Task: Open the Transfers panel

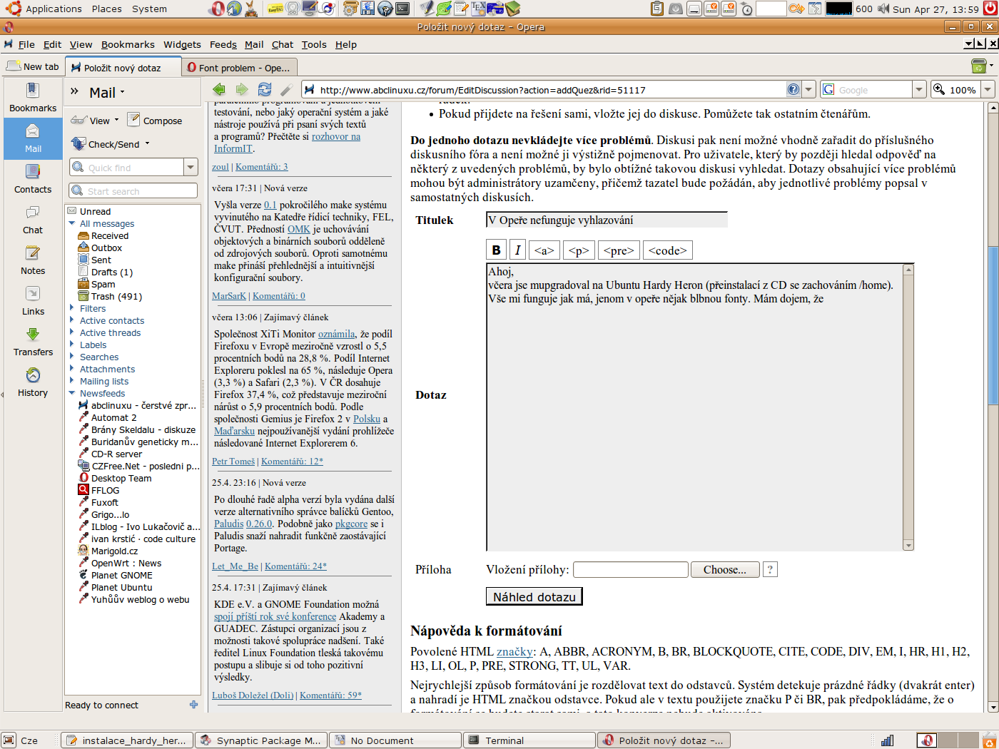Action: pos(33,342)
